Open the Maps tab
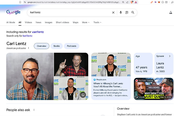Image resolution: width=174 pixels, height=116 pixels. [x=75, y=22]
